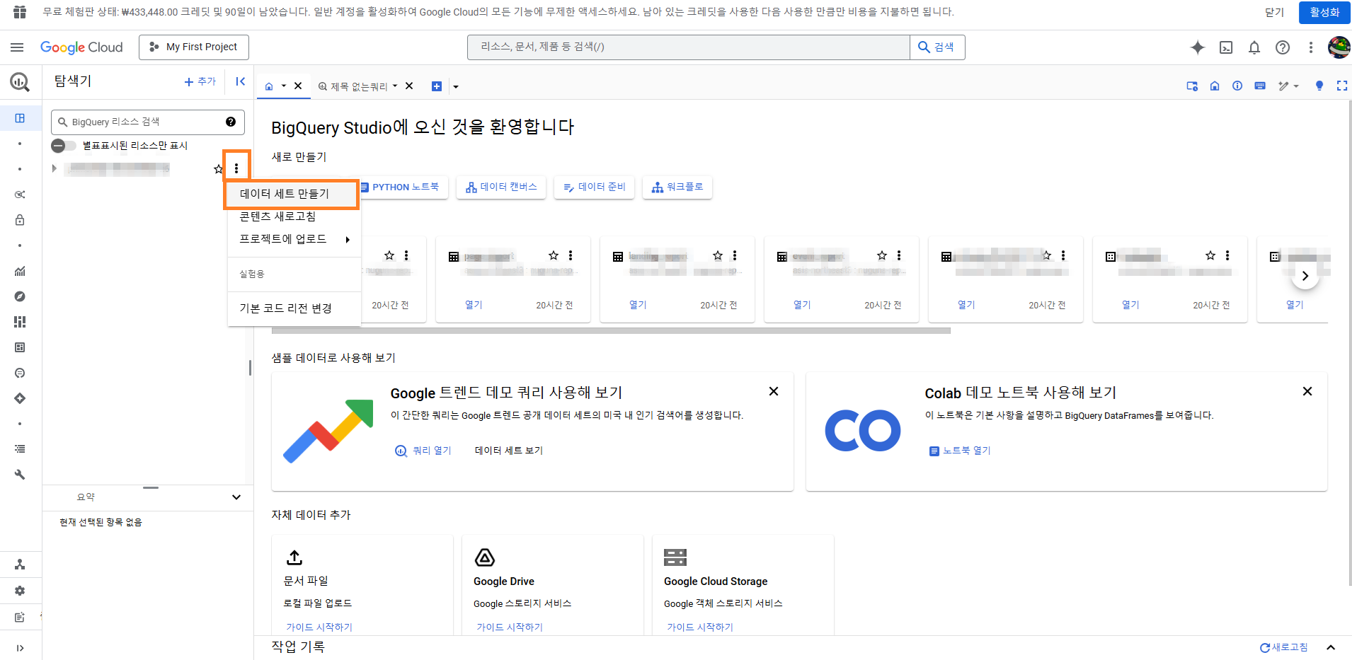Expand the 요약 section chevron
Viewport: 1352px width, 660px height.
point(236,497)
